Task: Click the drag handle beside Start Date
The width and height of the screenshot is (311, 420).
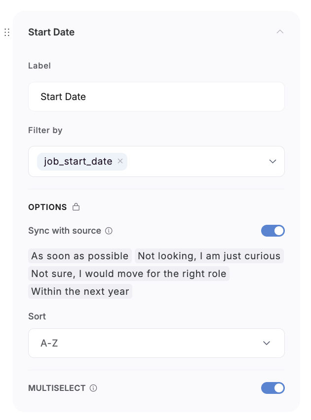Action: 7,33
